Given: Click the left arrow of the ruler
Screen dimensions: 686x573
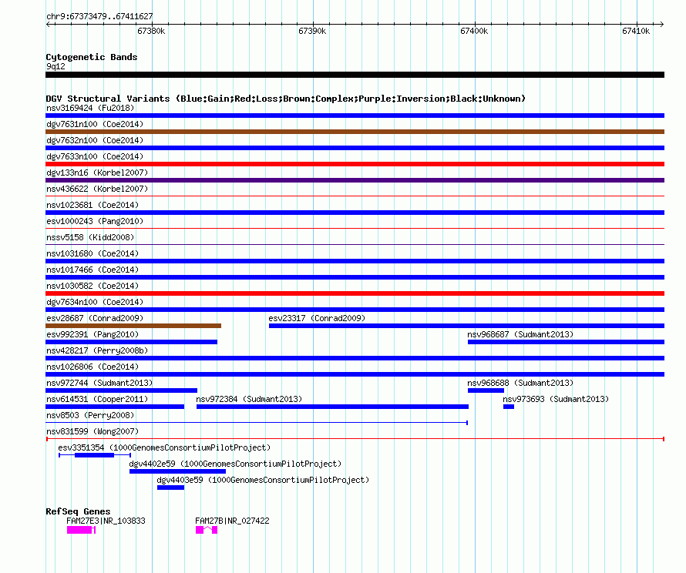Looking at the screenshot, I should pyautogui.click(x=49, y=24).
